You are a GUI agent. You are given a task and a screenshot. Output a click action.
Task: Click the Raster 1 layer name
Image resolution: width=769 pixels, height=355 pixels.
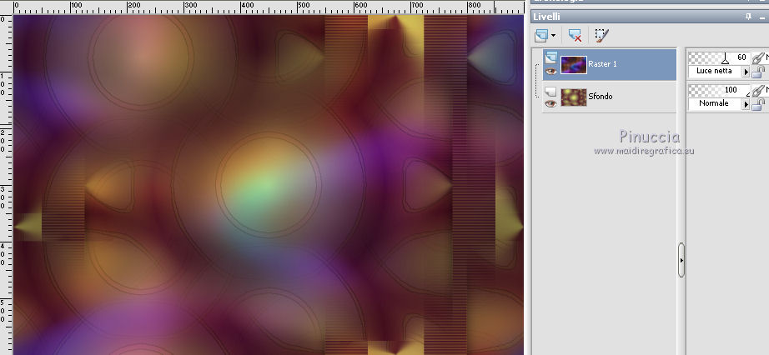click(x=602, y=64)
